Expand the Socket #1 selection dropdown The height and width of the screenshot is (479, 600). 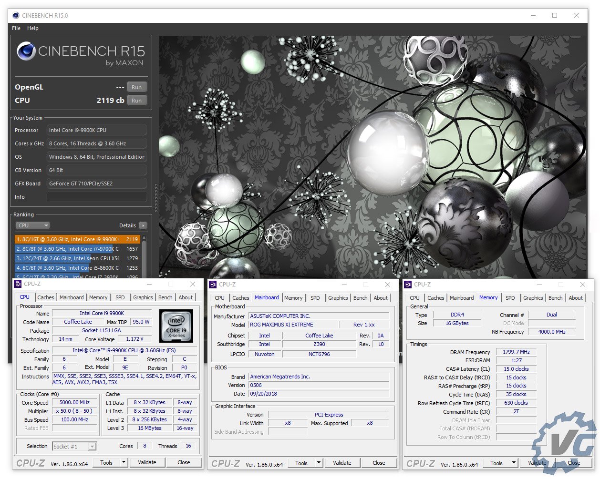coord(92,447)
